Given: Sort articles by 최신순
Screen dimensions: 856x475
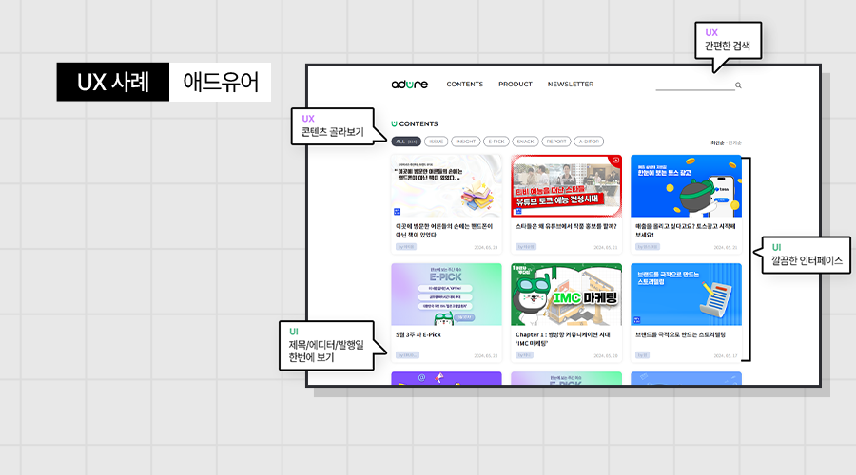Looking at the screenshot, I should [717, 142].
